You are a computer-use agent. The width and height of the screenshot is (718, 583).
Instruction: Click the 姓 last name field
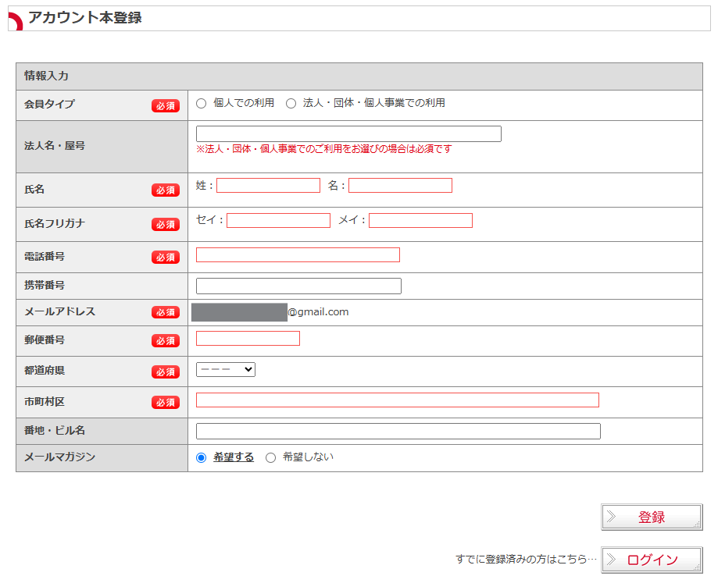(268, 185)
